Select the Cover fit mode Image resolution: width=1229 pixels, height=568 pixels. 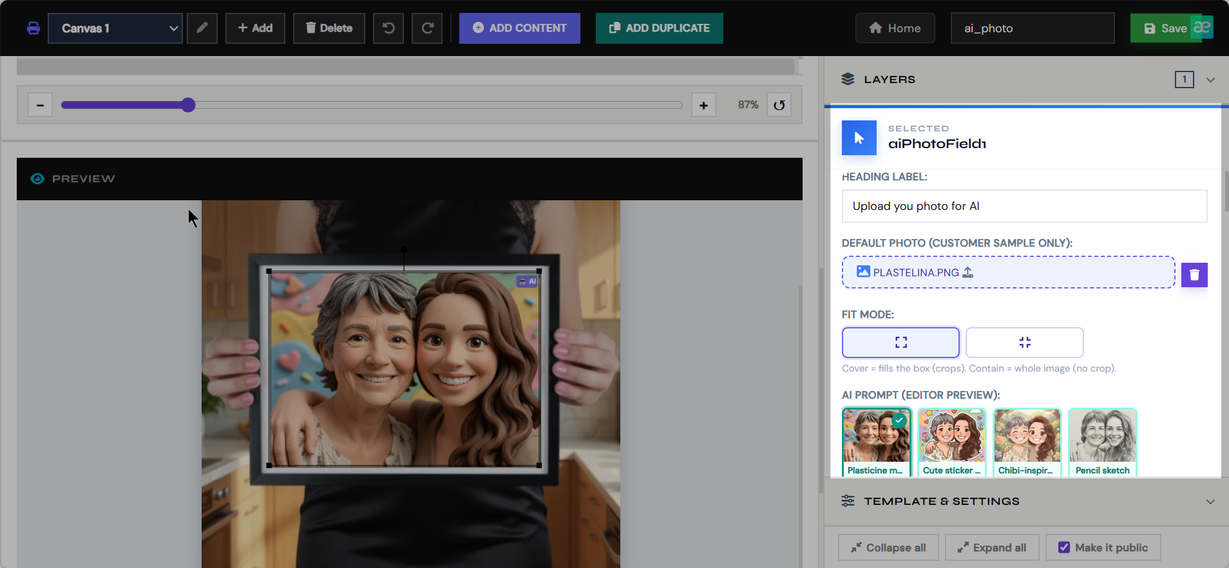point(900,343)
